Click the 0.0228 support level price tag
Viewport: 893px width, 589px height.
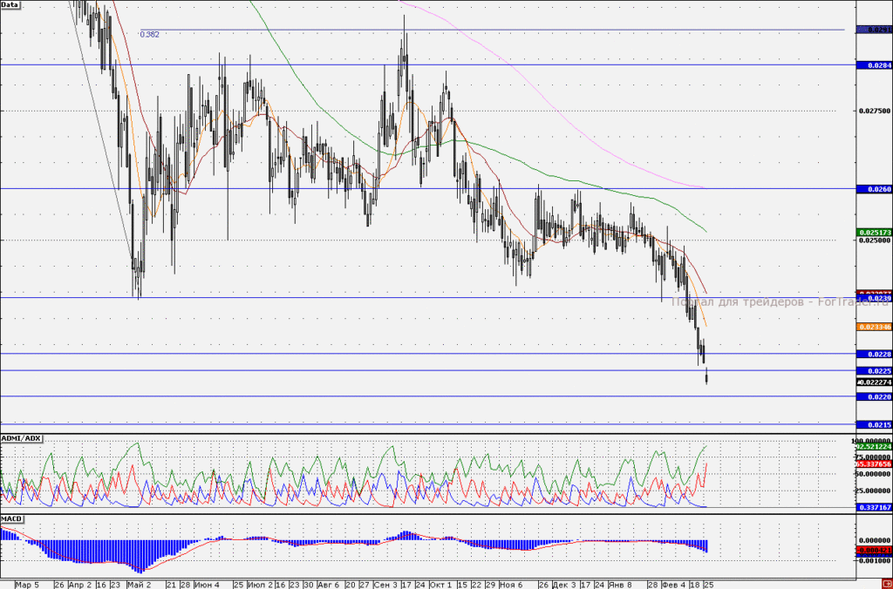[874, 354]
